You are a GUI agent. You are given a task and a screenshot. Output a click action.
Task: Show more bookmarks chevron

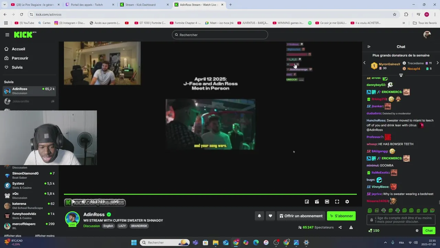[404, 23]
